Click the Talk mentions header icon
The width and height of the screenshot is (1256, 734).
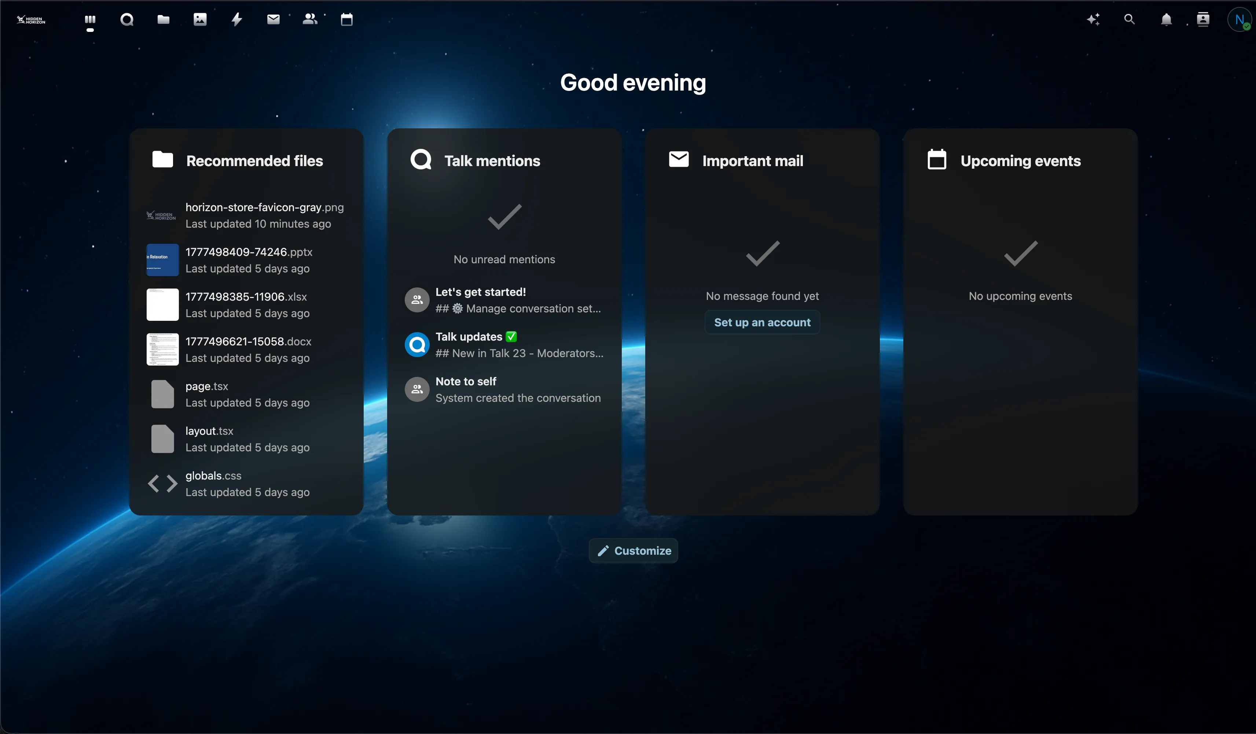click(421, 159)
